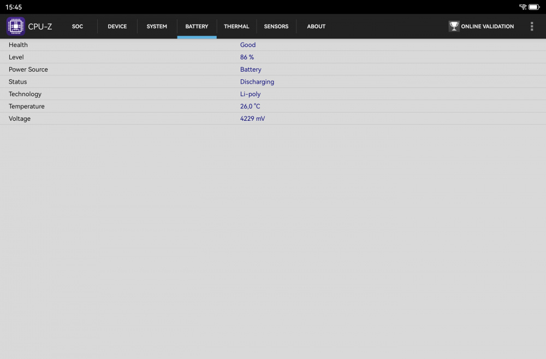Go to the THERMAL tab

(x=236, y=26)
